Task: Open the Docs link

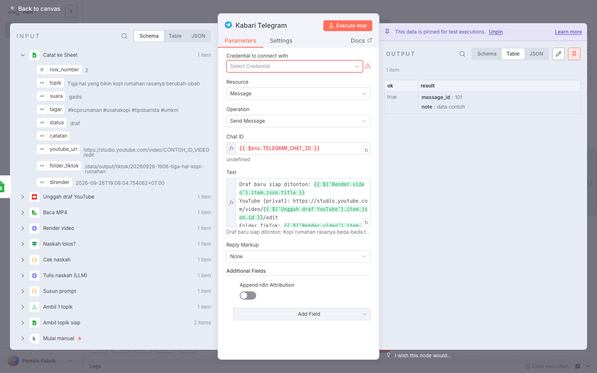Action: 361,41
